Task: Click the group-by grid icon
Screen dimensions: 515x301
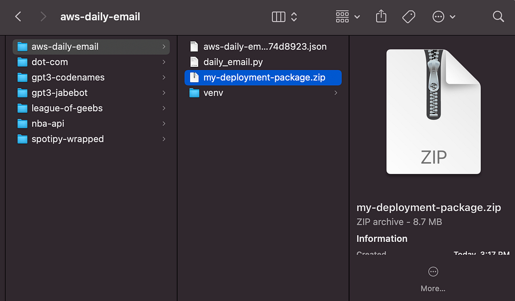Action: point(342,17)
